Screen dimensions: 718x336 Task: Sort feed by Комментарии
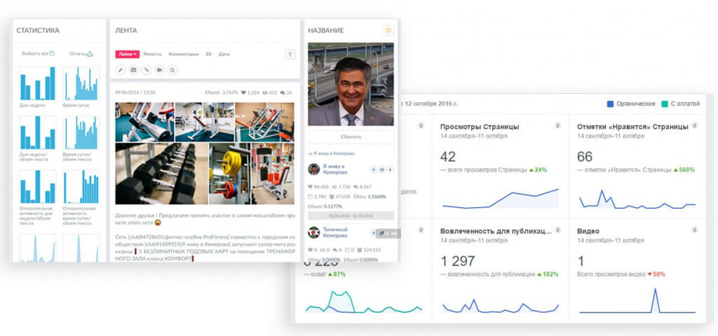[184, 54]
